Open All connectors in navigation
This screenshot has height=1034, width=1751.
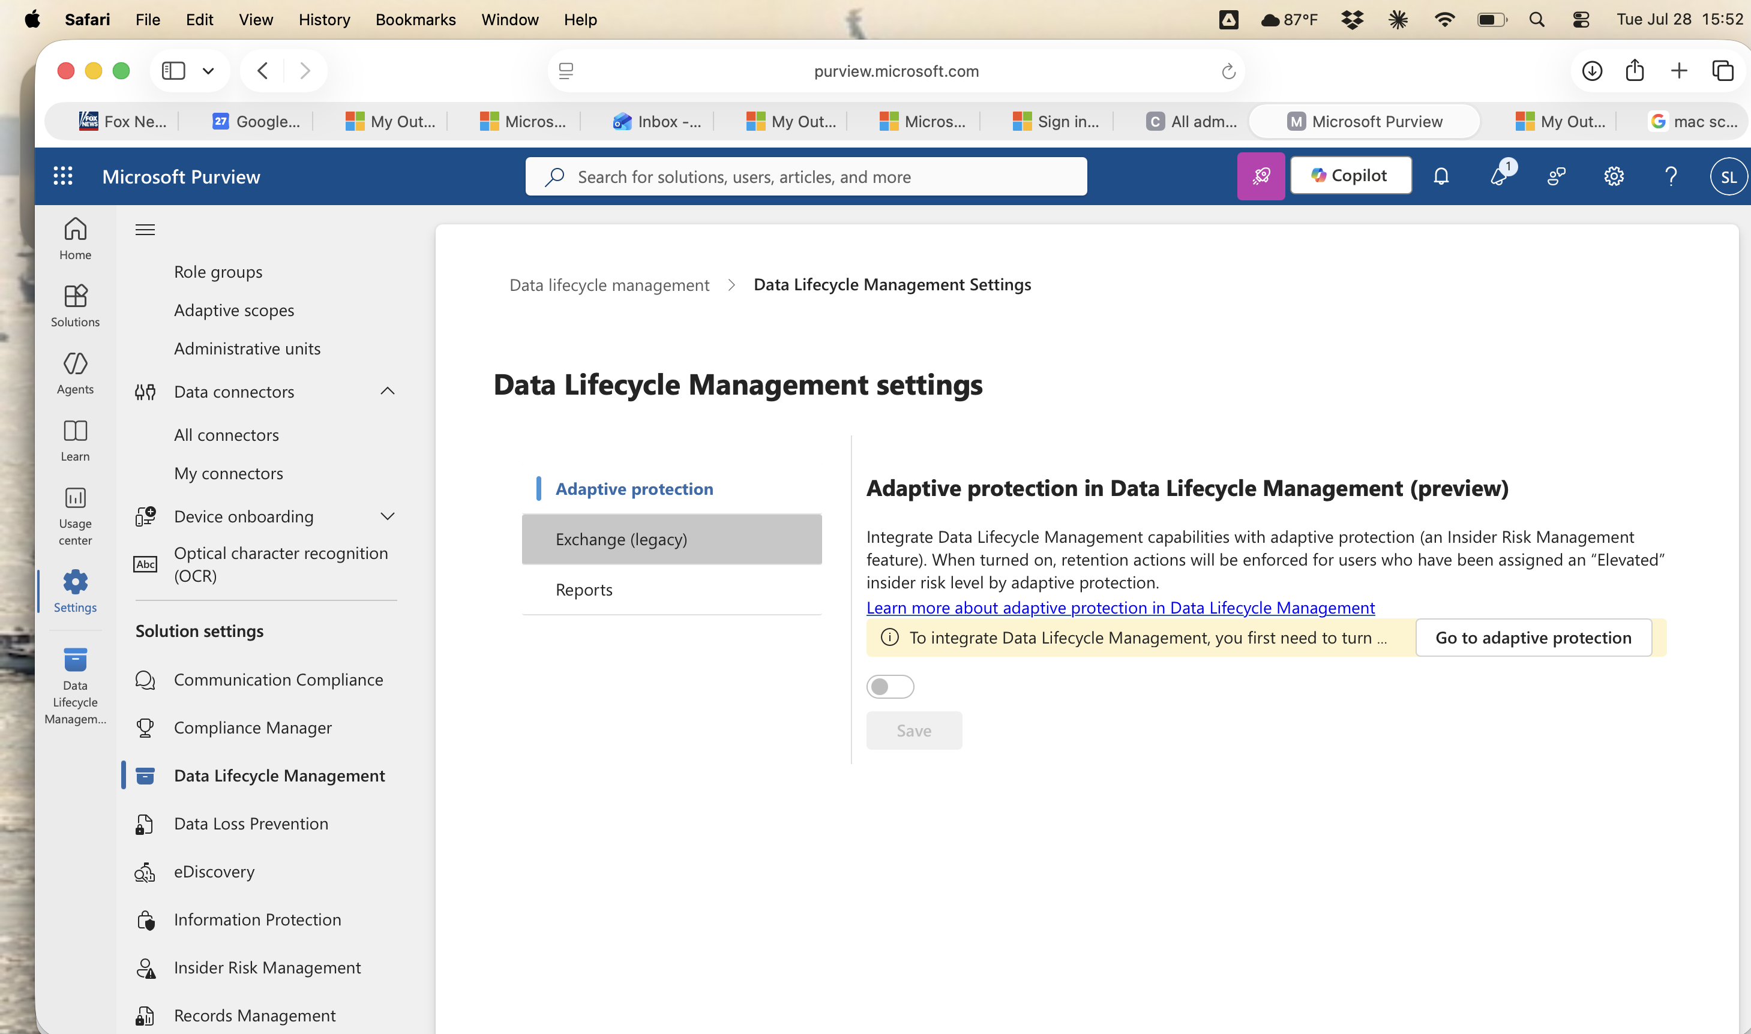pos(226,435)
